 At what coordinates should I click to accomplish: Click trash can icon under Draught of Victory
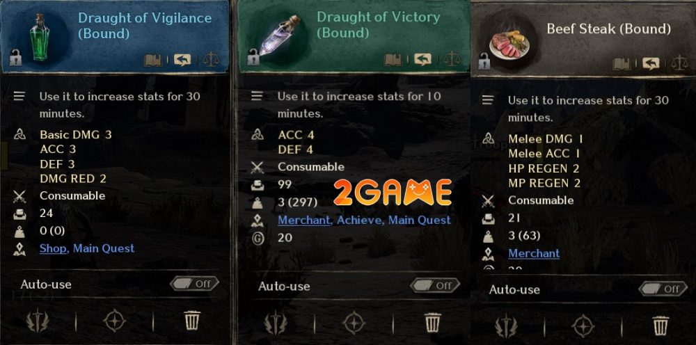click(433, 322)
